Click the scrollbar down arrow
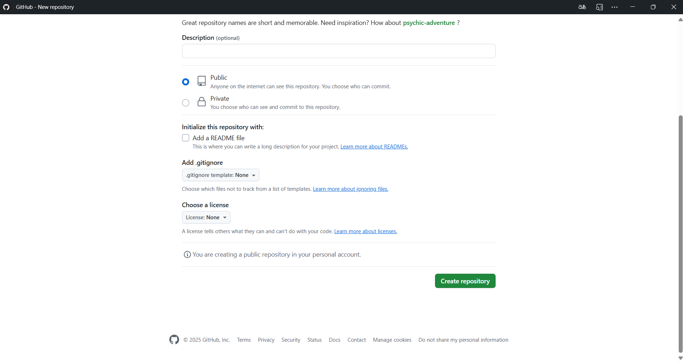Viewport: 683px width, 362px height. pos(681,358)
